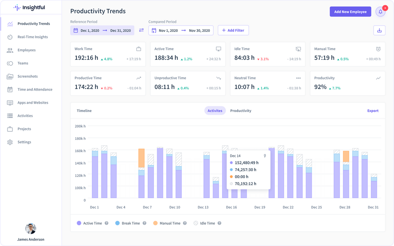Toggle the Active Time legend series
The width and height of the screenshot is (394, 246).
point(89,223)
